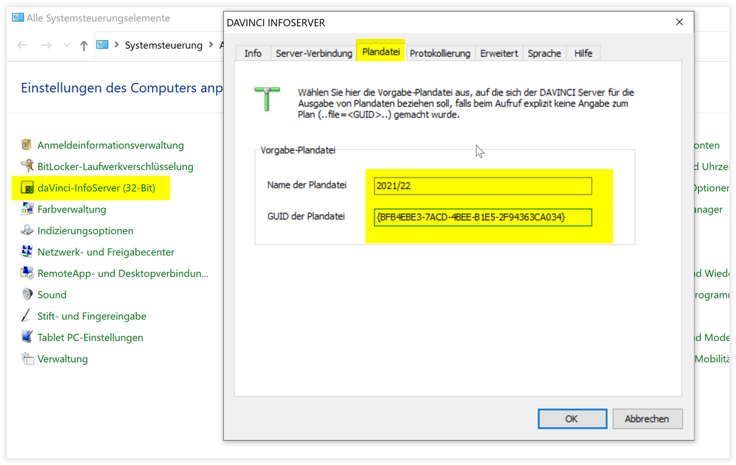Image resolution: width=736 pixels, height=465 pixels.
Task: Click the Tablet PC-Einstellungen icon
Action: pos(27,337)
